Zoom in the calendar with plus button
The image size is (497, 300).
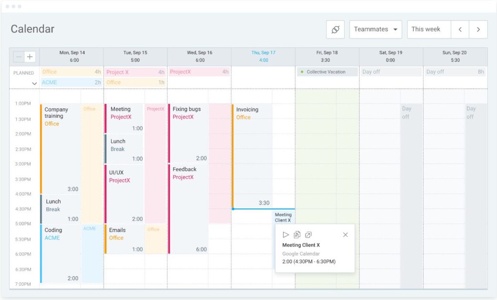point(30,56)
